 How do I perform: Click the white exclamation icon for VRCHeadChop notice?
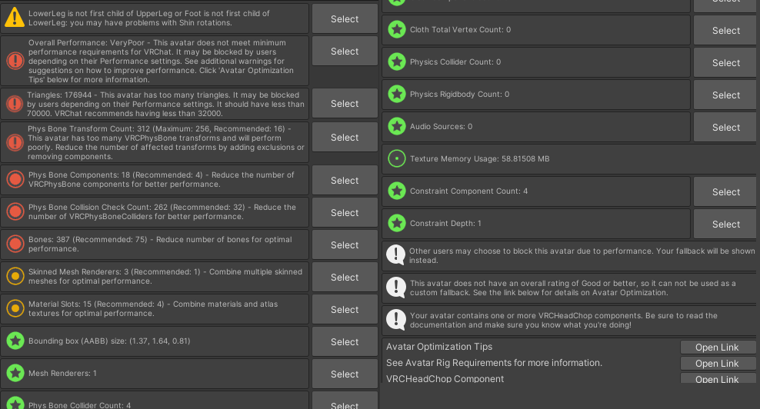pyautogui.click(x=396, y=320)
